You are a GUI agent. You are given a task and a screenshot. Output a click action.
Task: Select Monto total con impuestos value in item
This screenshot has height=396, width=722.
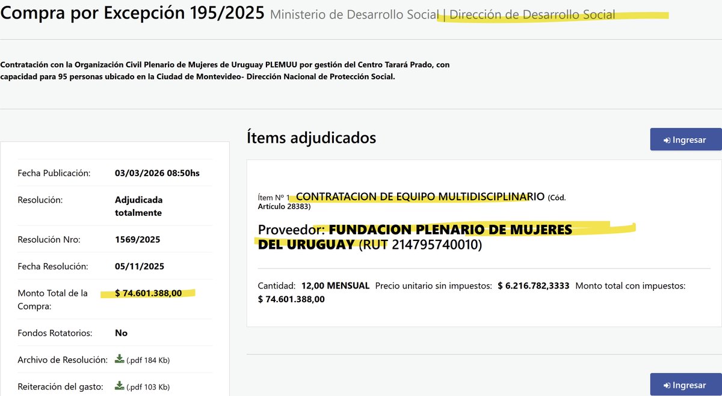(x=291, y=299)
